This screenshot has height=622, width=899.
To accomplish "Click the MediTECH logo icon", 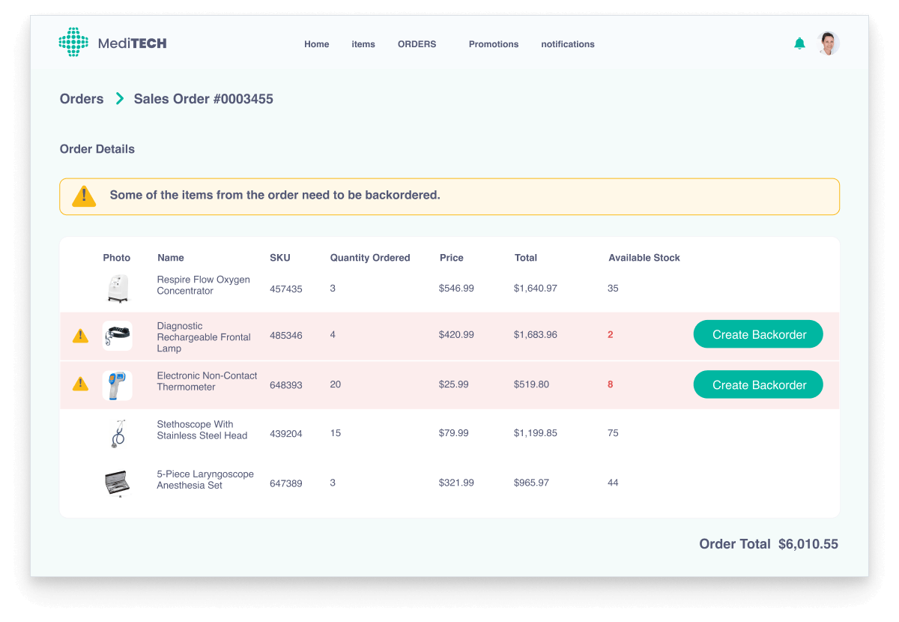I will point(73,43).
